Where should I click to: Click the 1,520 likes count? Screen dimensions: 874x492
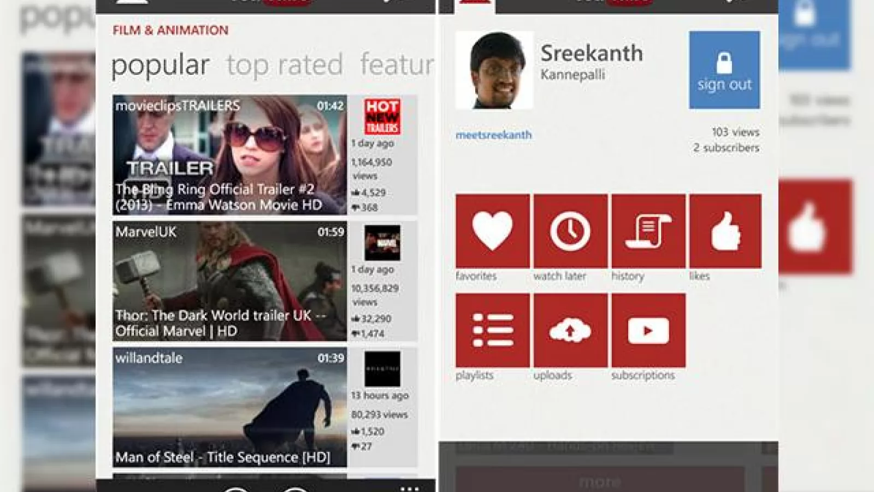tap(368, 431)
